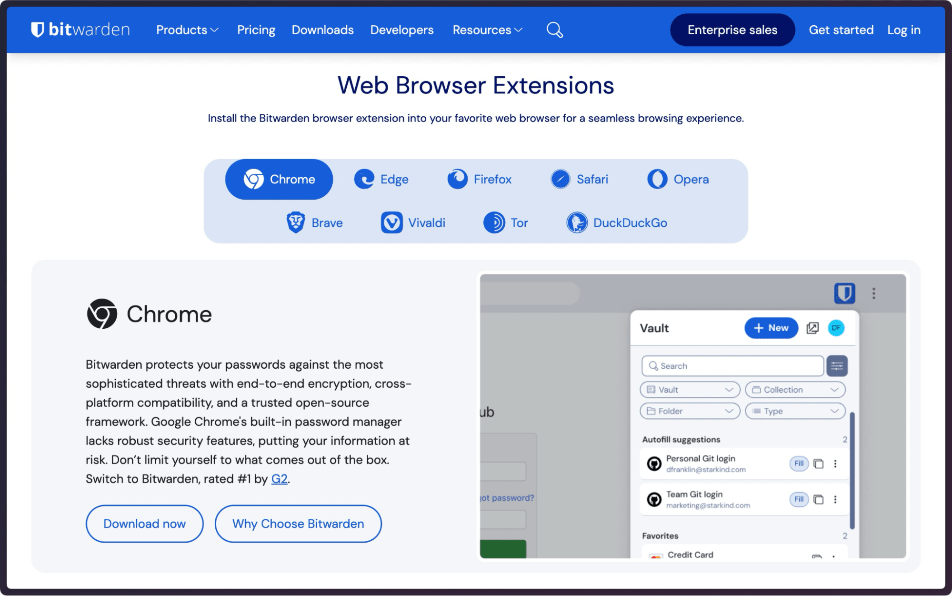
Task: Open the DF account avatar
Action: coord(836,328)
